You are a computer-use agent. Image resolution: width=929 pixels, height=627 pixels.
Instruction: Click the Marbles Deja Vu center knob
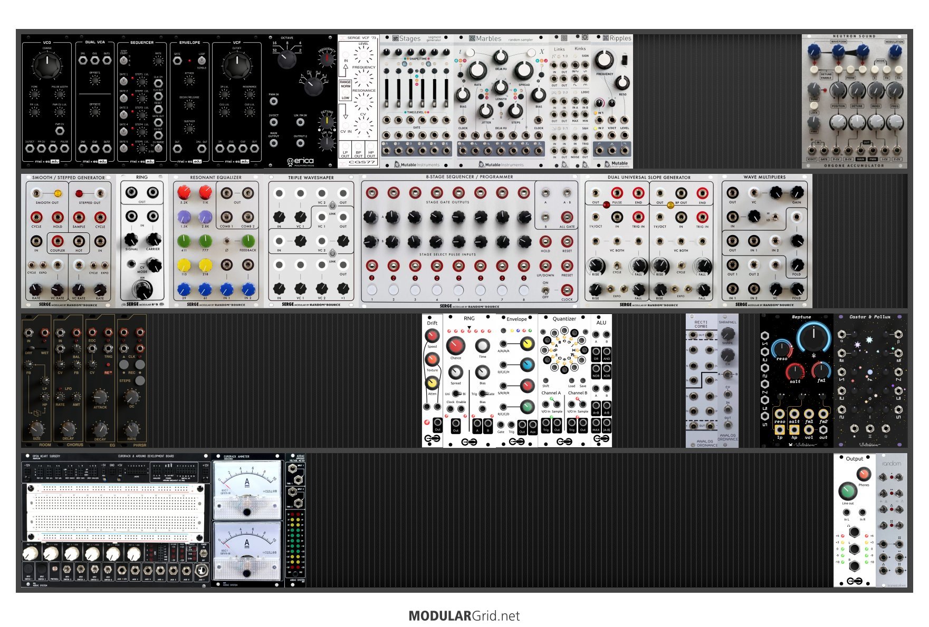point(500,56)
